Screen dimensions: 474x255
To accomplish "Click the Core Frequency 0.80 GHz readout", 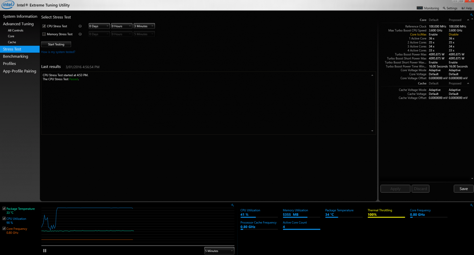I will click(x=417, y=215).
